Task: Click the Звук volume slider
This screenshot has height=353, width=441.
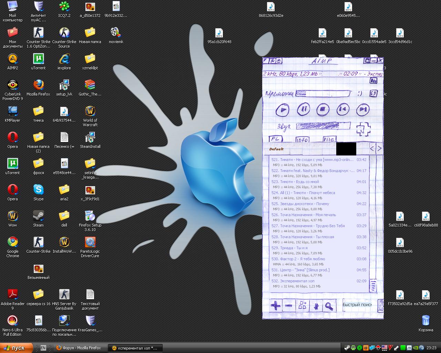Action: click(323, 125)
